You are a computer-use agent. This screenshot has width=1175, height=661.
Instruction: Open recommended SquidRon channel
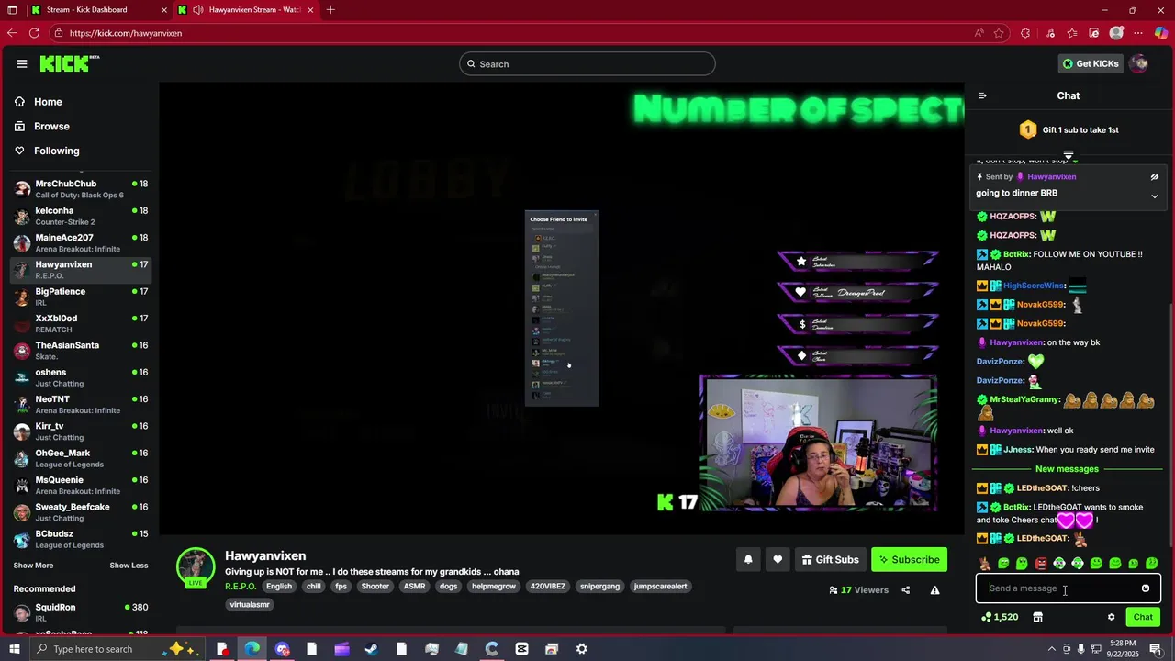81,612
